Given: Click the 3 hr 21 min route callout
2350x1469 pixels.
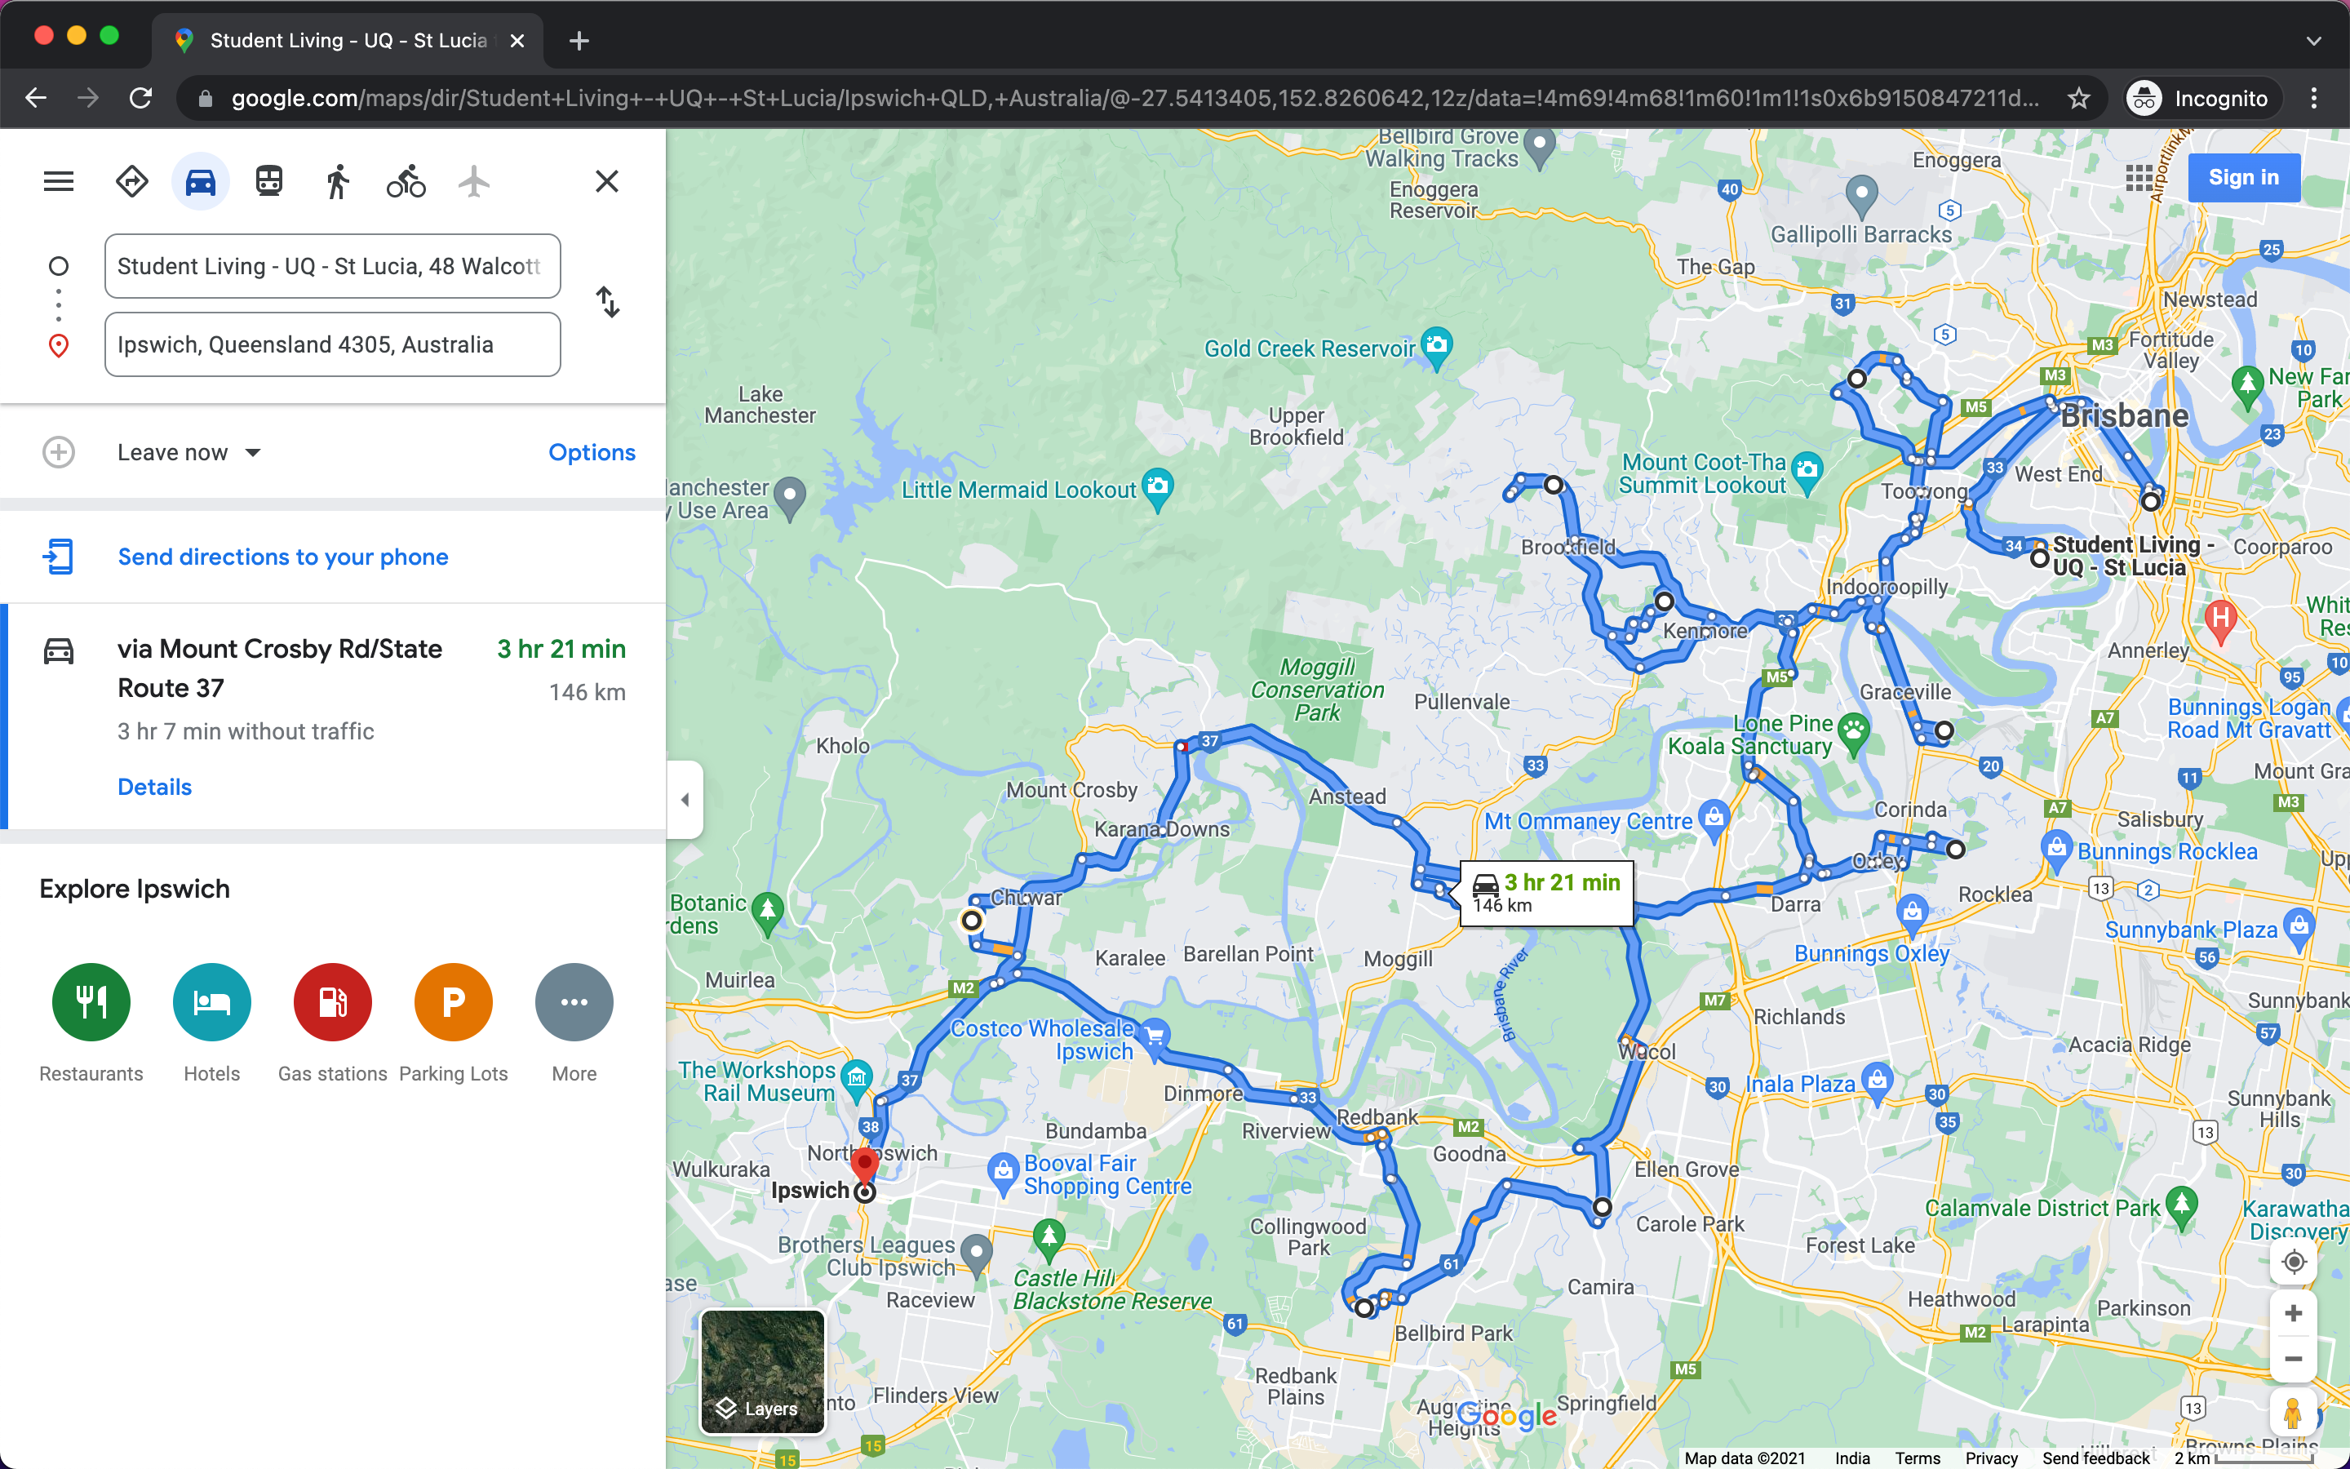Looking at the screenshot, I should (x=1546, y=893).
